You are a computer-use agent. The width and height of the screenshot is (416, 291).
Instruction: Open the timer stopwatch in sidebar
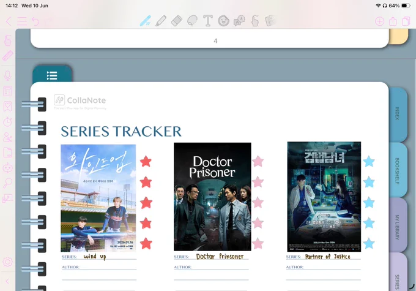(x=8, y=122)
